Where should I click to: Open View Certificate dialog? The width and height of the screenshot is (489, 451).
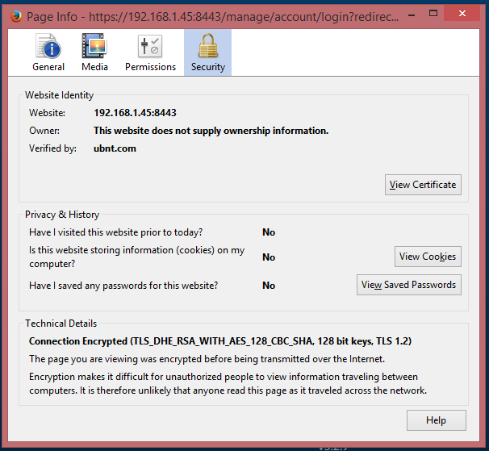[423, 185]
